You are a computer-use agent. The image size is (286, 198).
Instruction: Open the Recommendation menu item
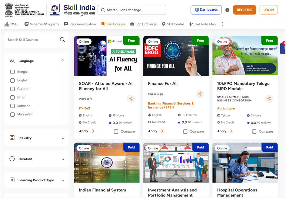pos(80,24)
